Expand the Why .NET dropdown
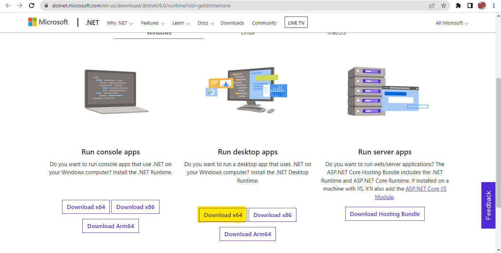Image resolution: width=501 pixels, height=253 pixels. [x=120, y=23]
